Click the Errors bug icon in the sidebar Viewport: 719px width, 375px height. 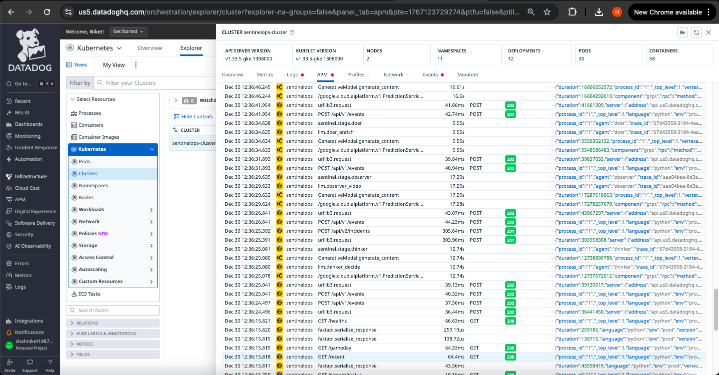coord(9,263)
